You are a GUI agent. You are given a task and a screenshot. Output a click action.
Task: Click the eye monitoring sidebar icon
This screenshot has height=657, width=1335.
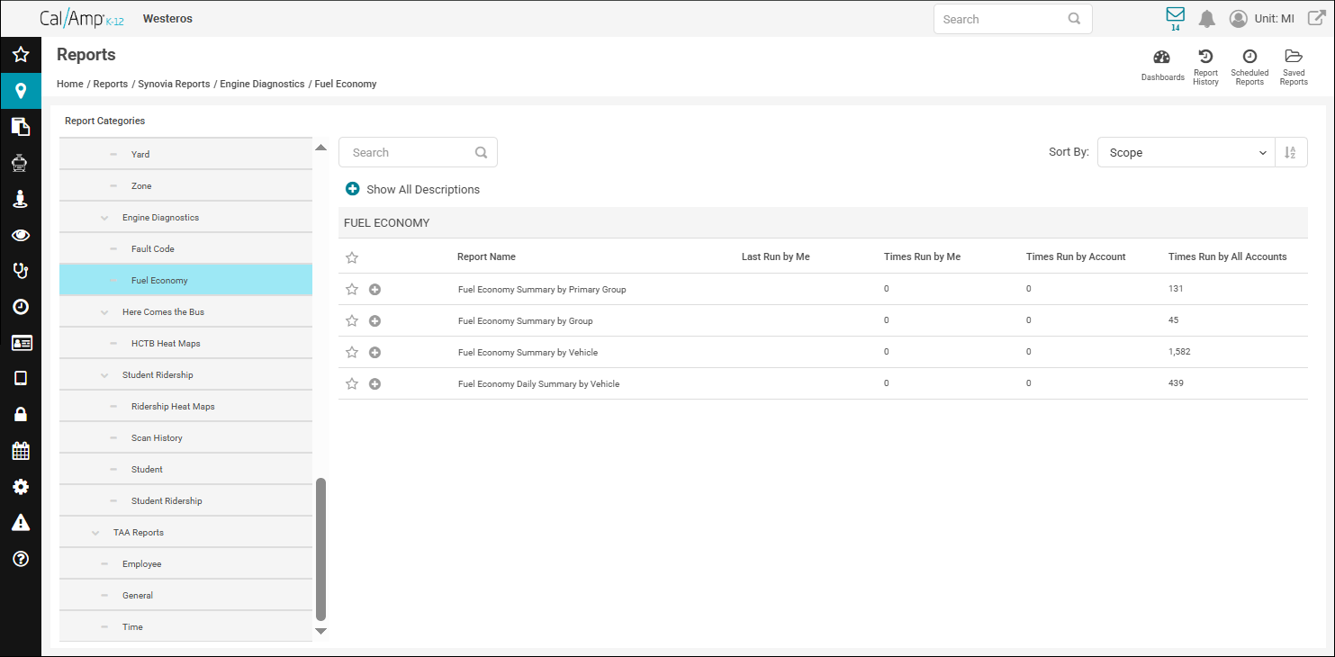click(x=21, y=235)
